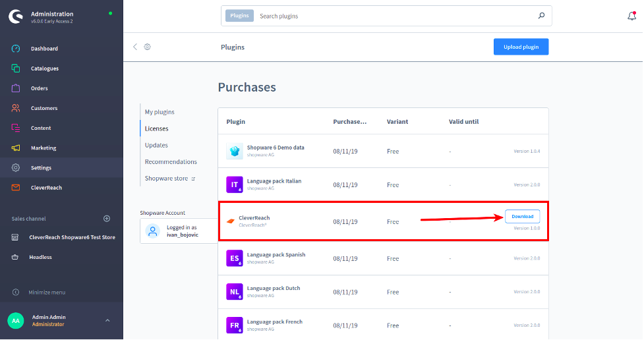Download the CleverReach plugin

click(x=523, y=216)
